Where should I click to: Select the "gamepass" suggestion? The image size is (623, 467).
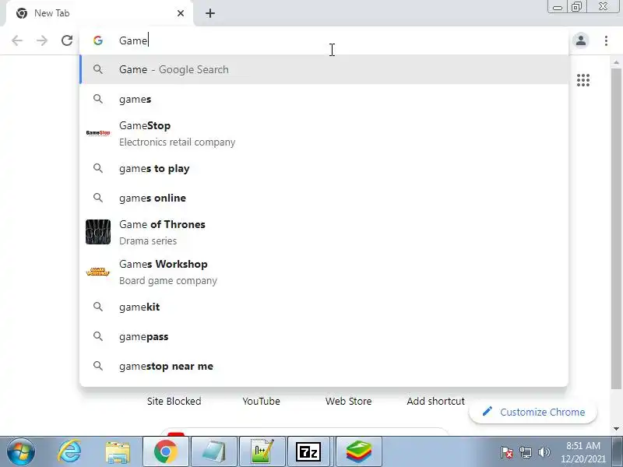coord(324,337)
